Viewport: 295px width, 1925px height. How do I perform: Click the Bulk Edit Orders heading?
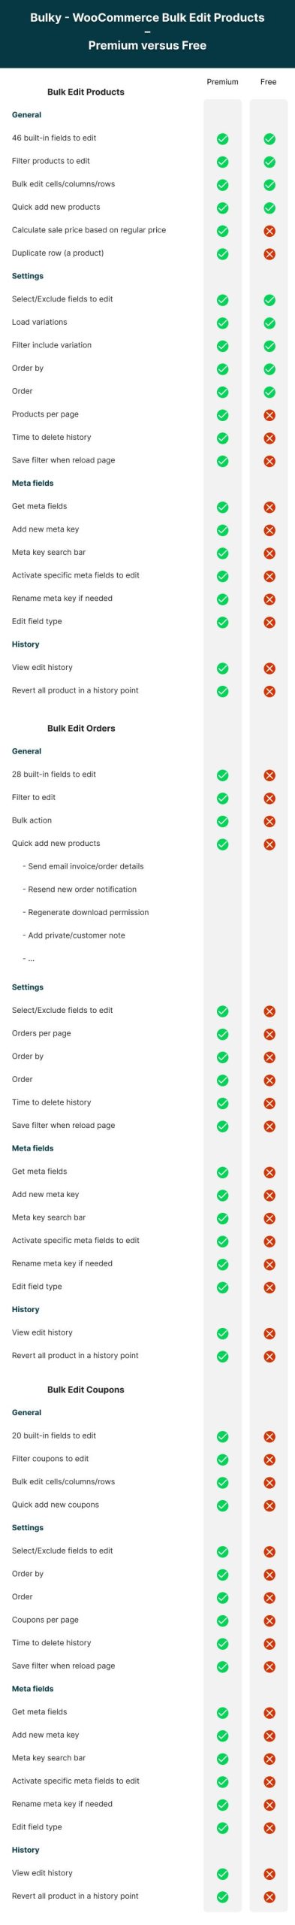(81, 728)
